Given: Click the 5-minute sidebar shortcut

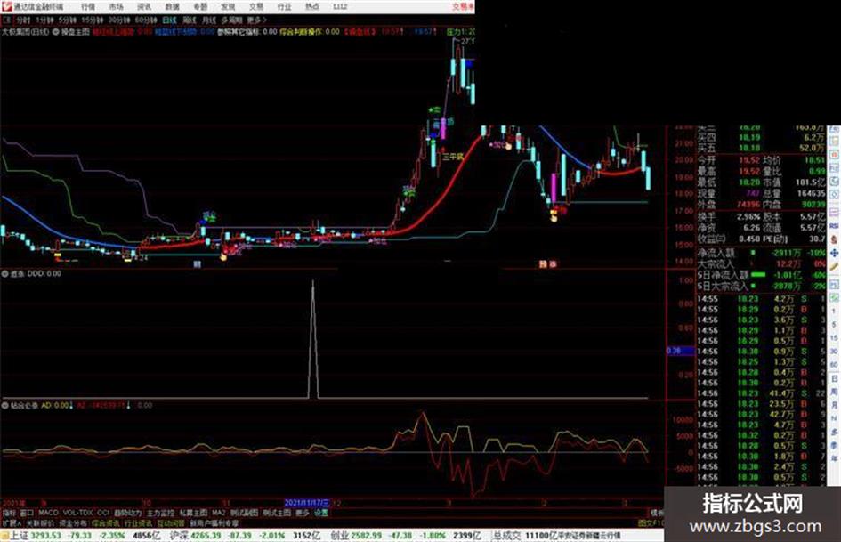Looking at the screenshot, I should tap(834, 325).
